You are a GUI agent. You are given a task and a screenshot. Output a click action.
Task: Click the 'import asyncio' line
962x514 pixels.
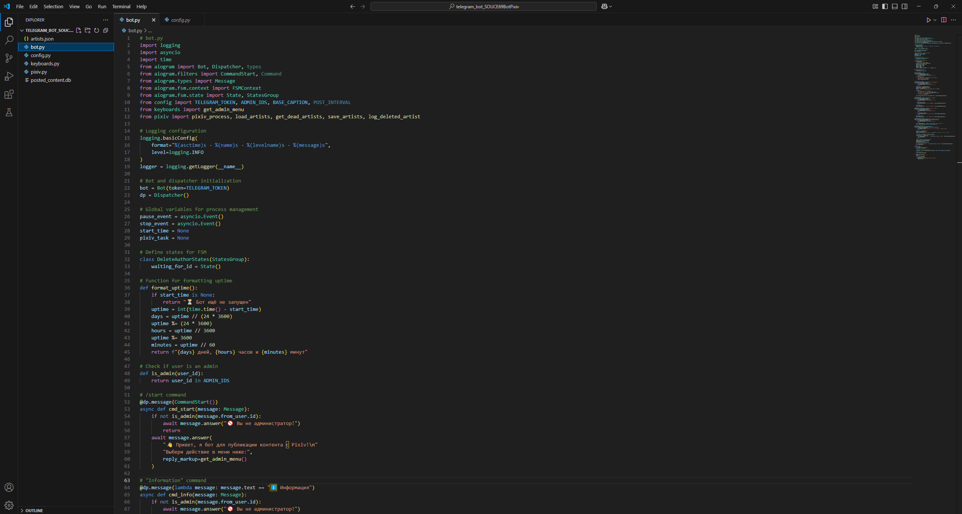click(x=160, y=52)
